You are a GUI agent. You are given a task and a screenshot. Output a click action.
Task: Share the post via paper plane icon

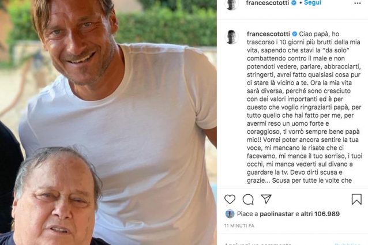pyautogui.click(x=266, y=199)
